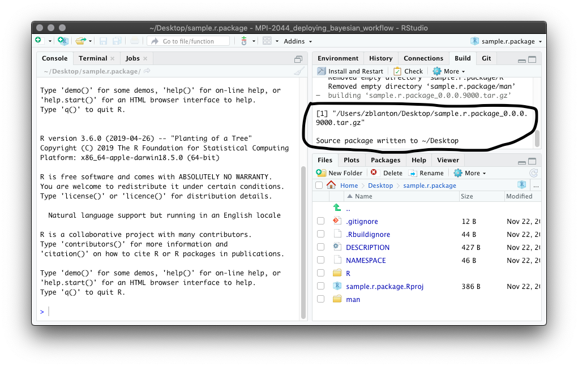Switch to the Jobs tab
The width and height of the screenshot is (578, 367).
132,58
